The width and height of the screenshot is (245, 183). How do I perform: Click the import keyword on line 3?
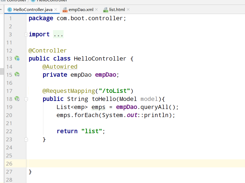point(39,34)
